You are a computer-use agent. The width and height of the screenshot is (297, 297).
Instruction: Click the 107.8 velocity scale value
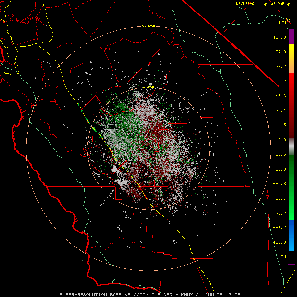click(x=280, y=37)
